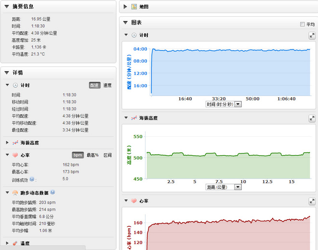Screen dimensions: 318x250
Task: Click the elevation icon in details 海拔高度 row
Action: pyautogui.click(x=15, y=143)
